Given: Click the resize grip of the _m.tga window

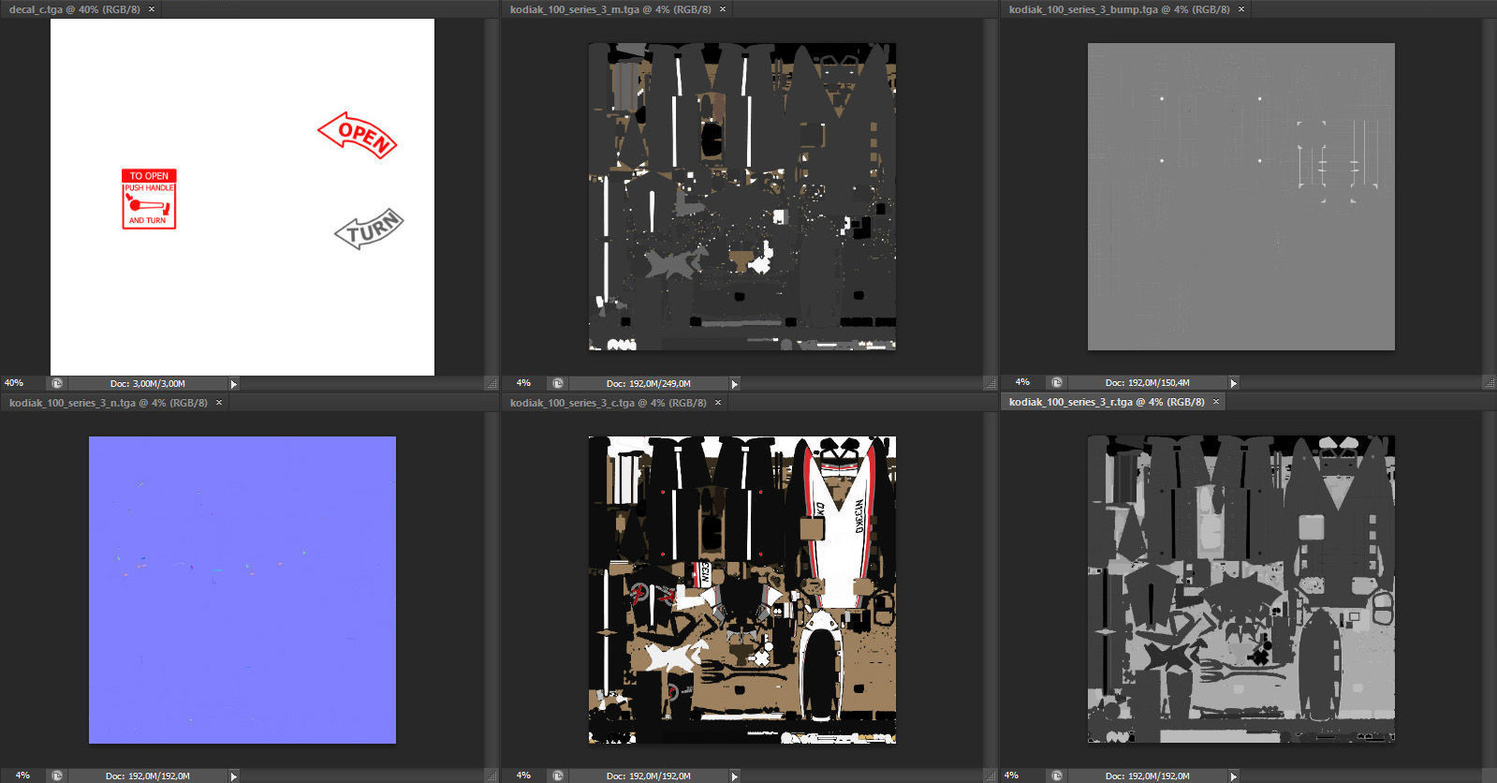Looking at the screenshot, I should click(x=991, y=383).
